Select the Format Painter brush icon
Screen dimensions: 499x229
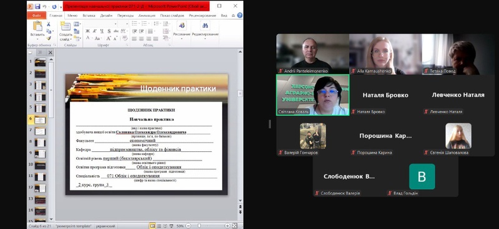click(x=49, y=38)
